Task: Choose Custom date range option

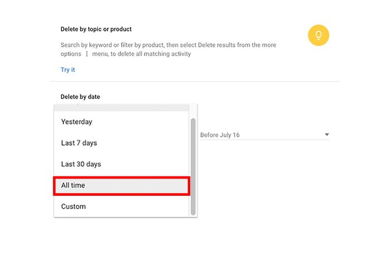Action: (x=73, y=206)
